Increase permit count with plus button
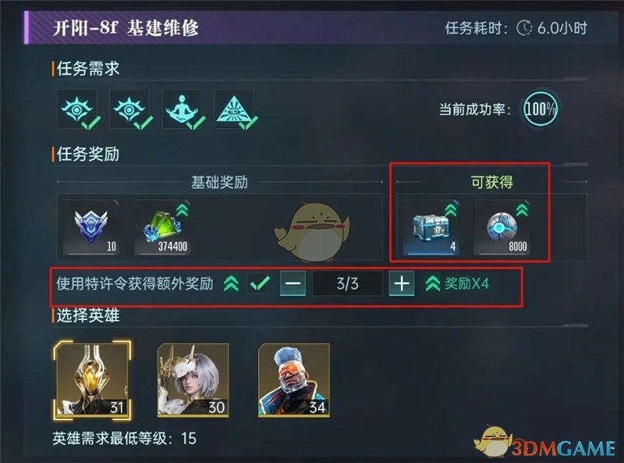The height and width of the screenshot is (463, 624). (402, 283)
